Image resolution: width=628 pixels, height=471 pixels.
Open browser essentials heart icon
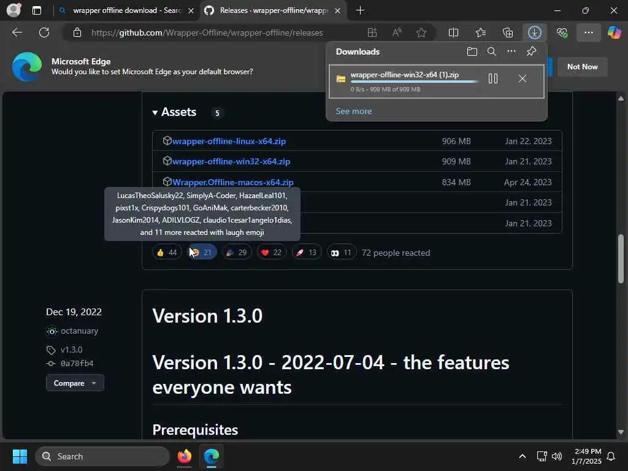pos(562,33)
